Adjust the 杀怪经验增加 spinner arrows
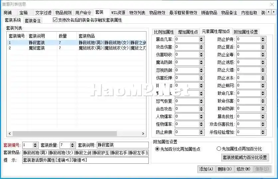Viewport: 278px width, 179px height. coord(263,132)
